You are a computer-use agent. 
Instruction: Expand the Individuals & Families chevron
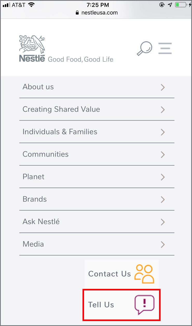tap(163, 132)
